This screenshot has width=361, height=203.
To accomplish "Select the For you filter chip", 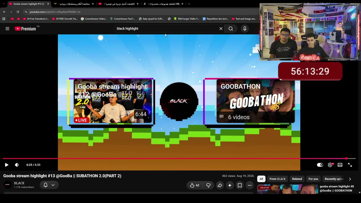I will (313, 179).
